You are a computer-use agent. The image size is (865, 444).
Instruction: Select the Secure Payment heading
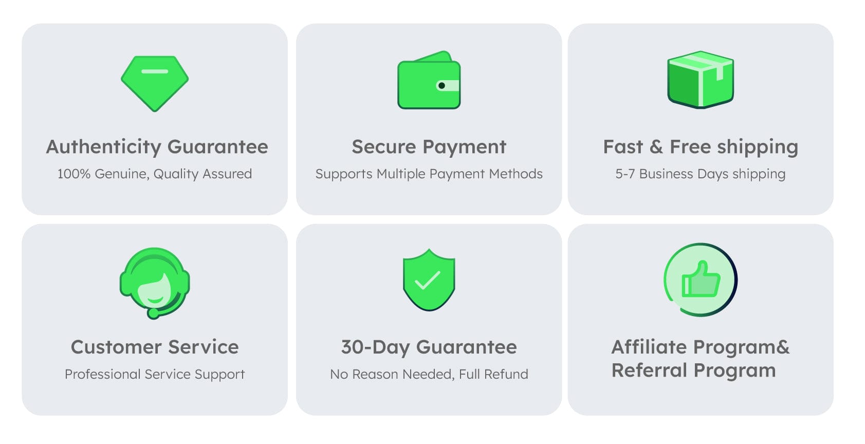point(429,147)
